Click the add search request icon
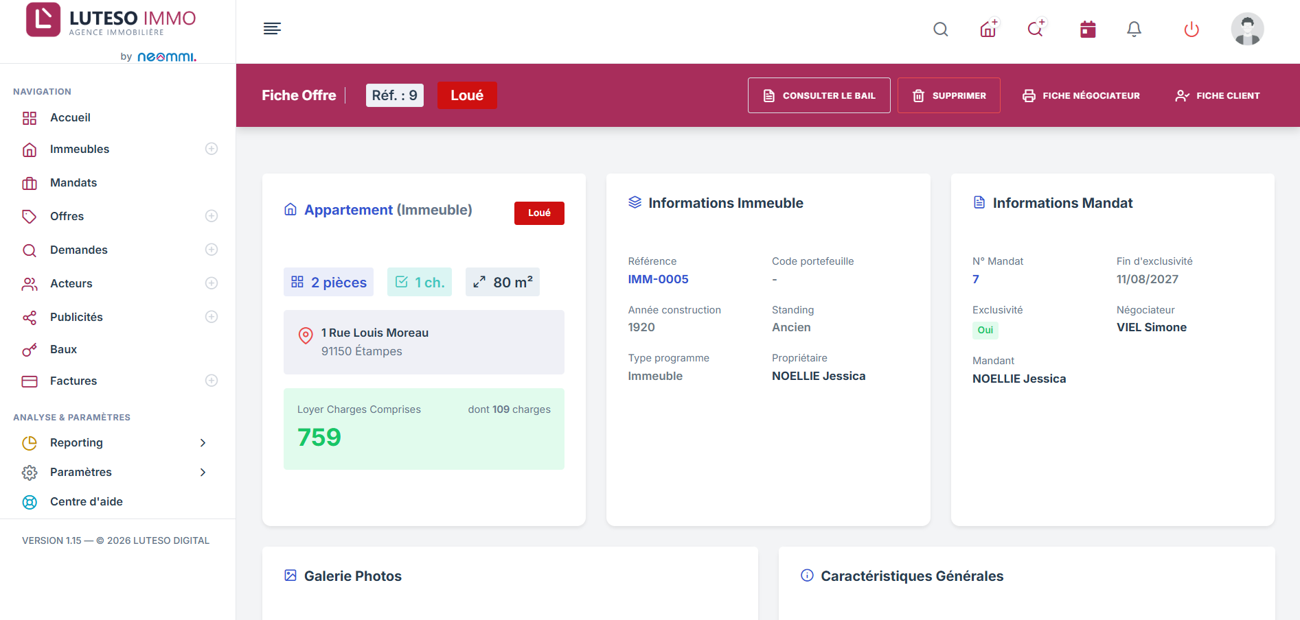Image resolution: width=1300 pixels, height=620 pixels. pyautogui.click(x=1036, y=28)
